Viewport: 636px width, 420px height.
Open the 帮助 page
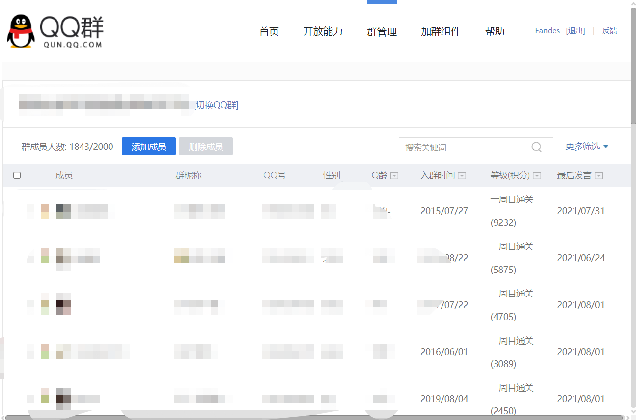point(495,31)
